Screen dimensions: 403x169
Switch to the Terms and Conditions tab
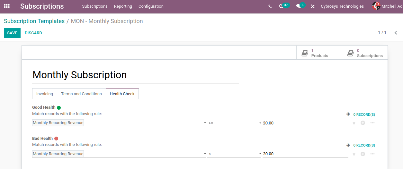point(81,94)
